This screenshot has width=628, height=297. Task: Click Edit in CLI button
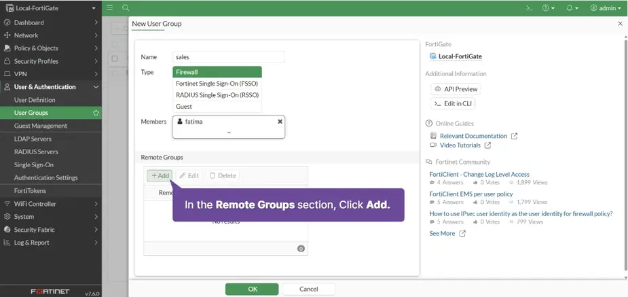453,103
